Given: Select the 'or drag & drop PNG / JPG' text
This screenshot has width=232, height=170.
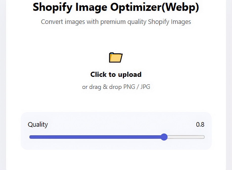Looking at the screenshot, I should (116, 87).
